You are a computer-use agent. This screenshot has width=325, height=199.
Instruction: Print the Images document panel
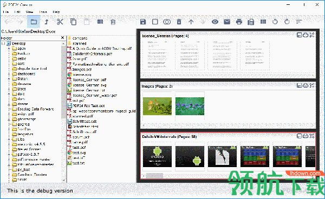(x=305, y=85)
